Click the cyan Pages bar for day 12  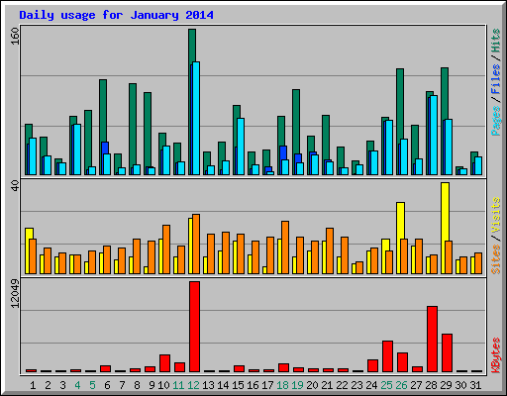click(196, 118)
